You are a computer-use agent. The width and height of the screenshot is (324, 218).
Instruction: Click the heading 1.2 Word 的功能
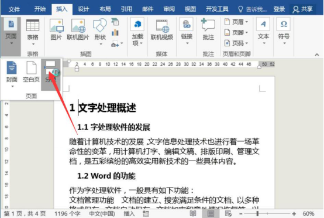pyautogui.click(x=106, y=176)
